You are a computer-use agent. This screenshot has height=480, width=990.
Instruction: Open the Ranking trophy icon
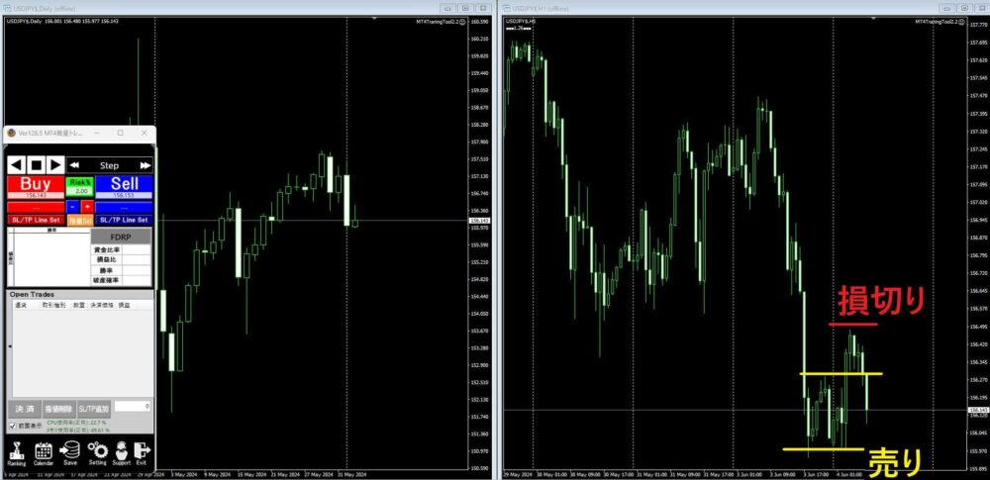coord(17,454)
